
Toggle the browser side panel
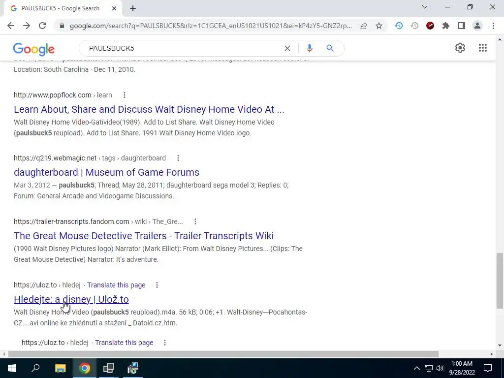point(462,26)
